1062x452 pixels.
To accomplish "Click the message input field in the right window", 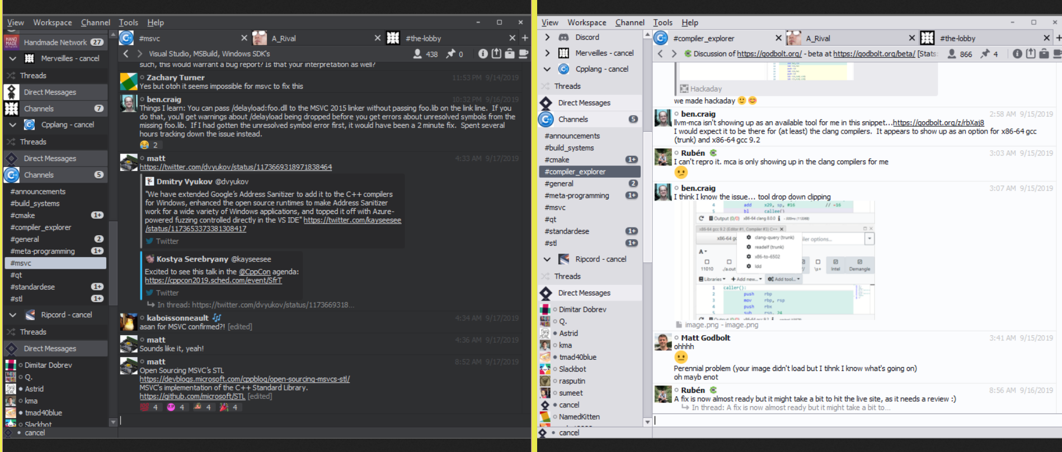I will [857, 420].
